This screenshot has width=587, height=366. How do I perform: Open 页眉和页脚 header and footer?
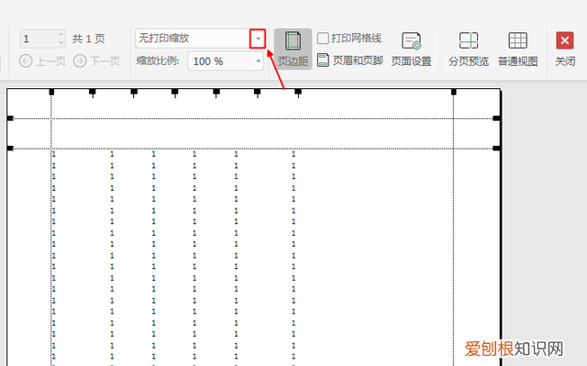tap(350, 61)
